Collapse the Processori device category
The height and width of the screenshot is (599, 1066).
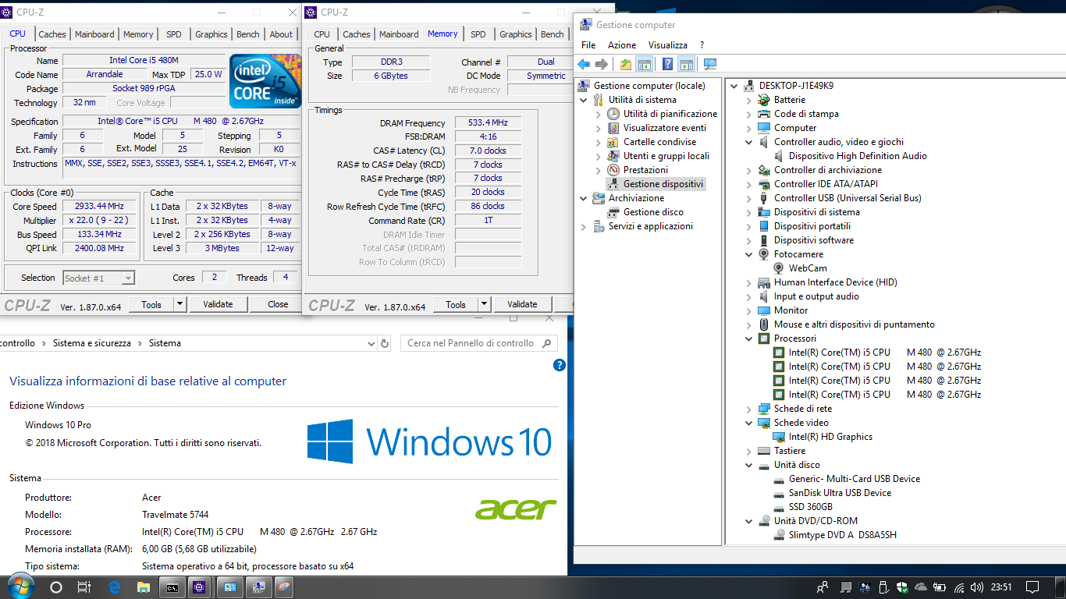[749, 338]
